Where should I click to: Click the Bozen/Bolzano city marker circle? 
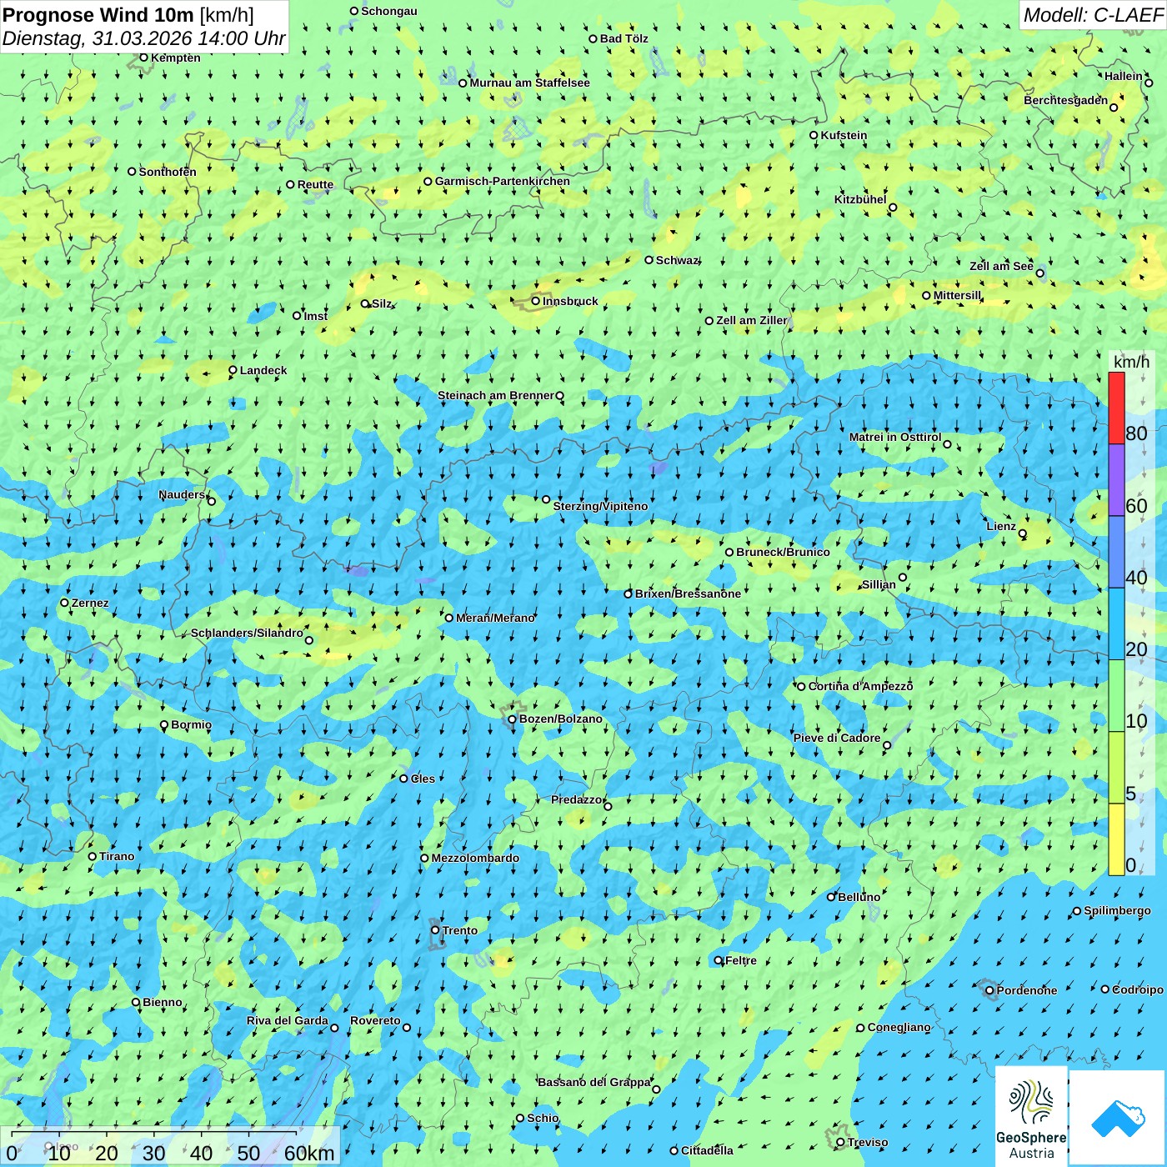point(512,719)
